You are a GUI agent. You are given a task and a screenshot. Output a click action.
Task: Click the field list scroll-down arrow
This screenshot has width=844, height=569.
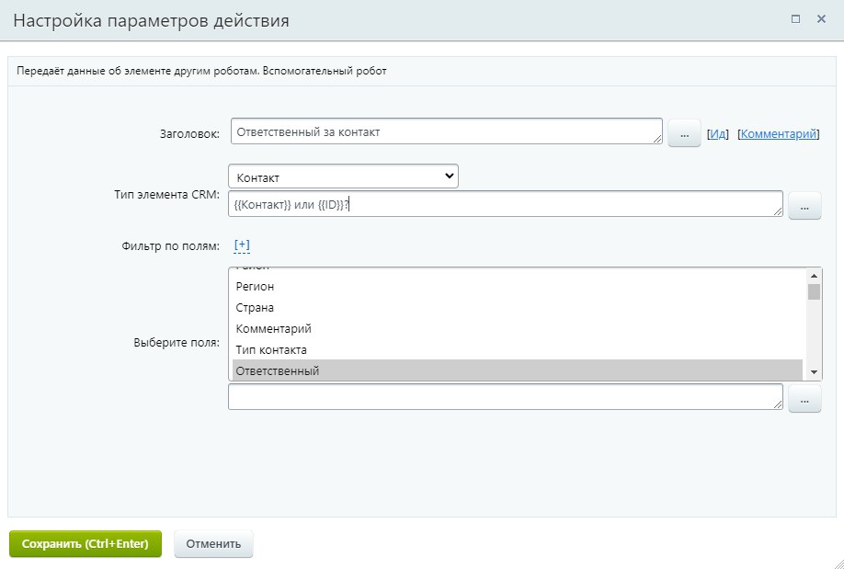(814, 371)
